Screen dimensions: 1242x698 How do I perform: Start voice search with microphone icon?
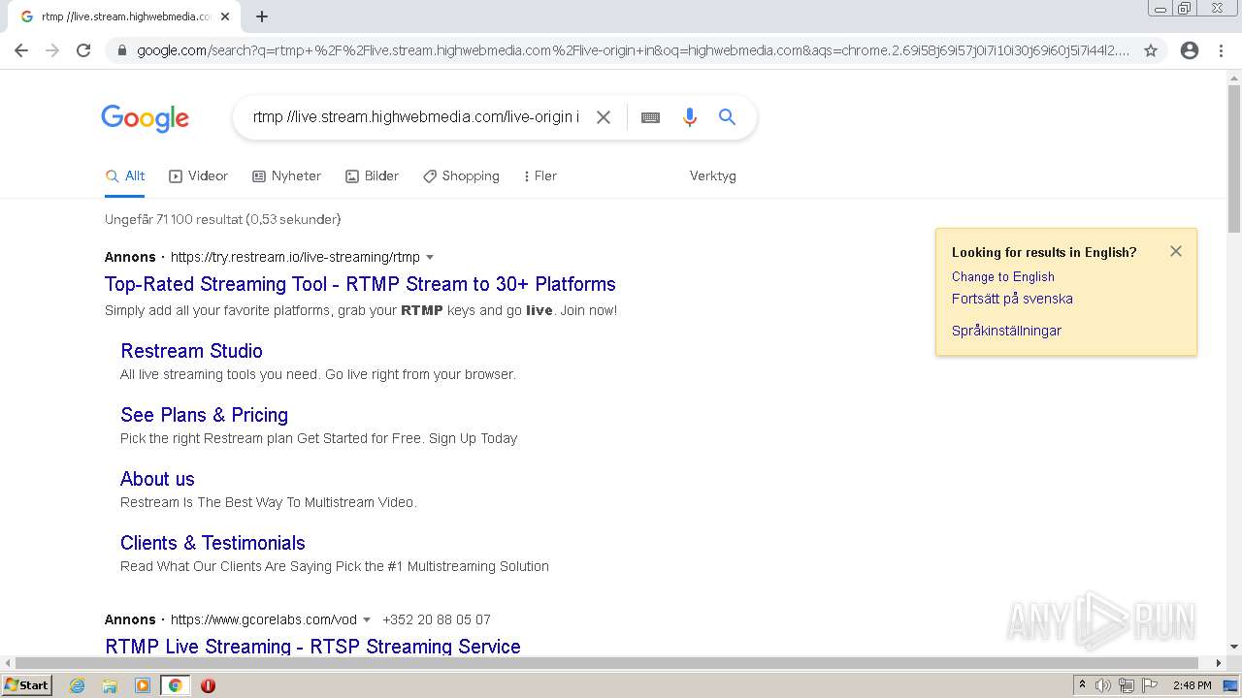click(690, 117)
